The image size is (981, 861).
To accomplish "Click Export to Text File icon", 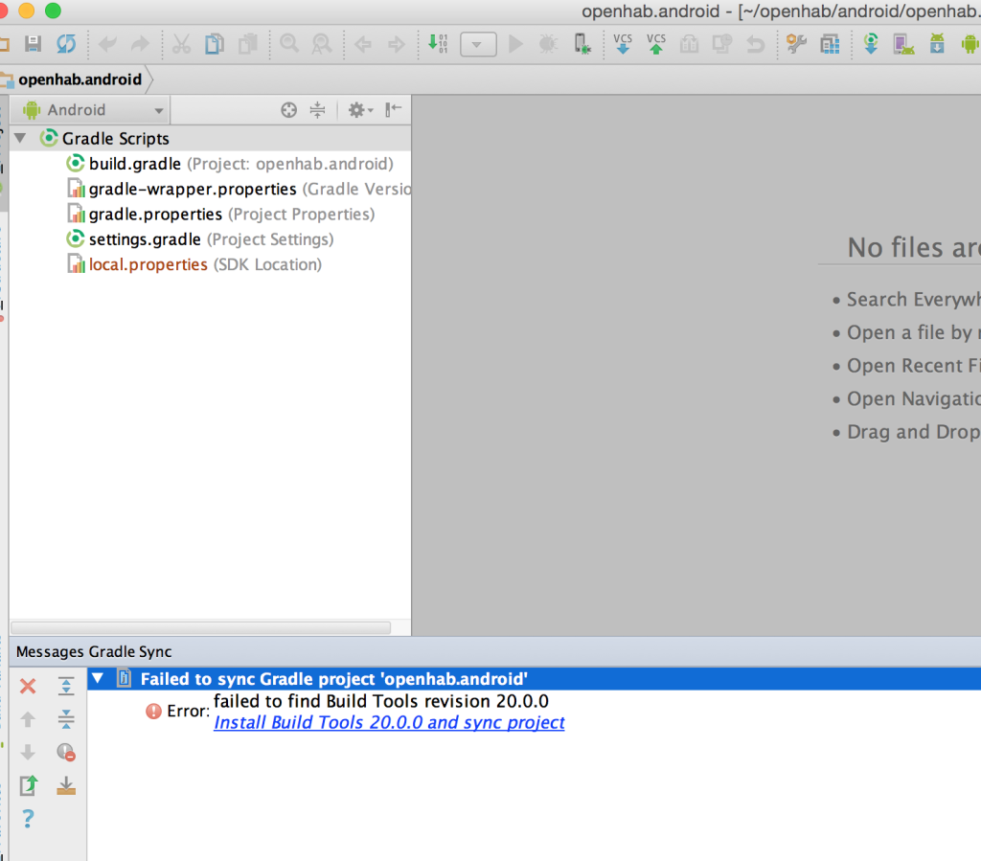I will click(28, 785).
